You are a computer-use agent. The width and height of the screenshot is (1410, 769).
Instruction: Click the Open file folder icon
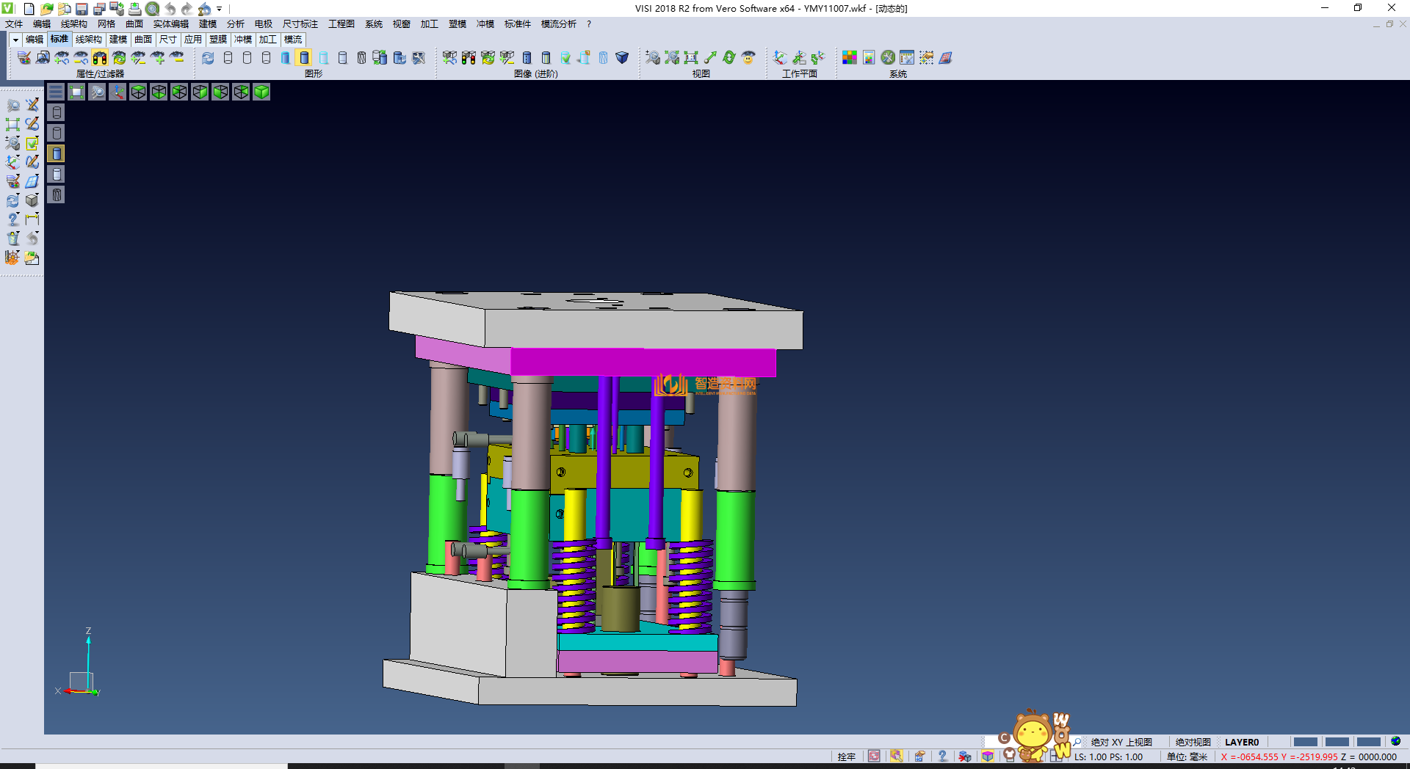(46, 9)
